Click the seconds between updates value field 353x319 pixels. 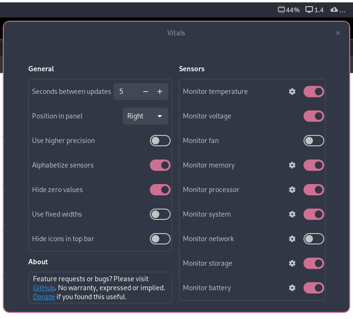[x=126, y=92]
